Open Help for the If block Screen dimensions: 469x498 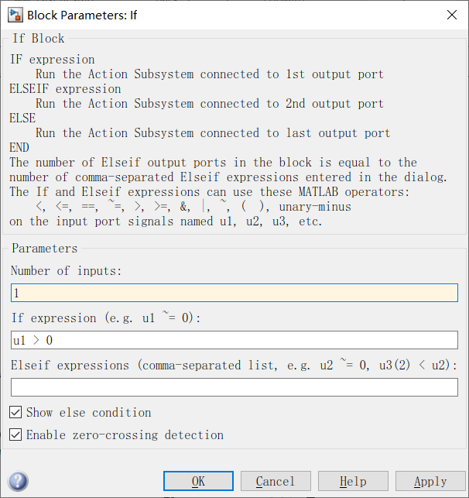pos(353,482)
